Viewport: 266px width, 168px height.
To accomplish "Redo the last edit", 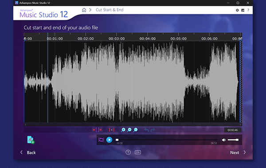I will pyautogui.click(x=153, y=130).
